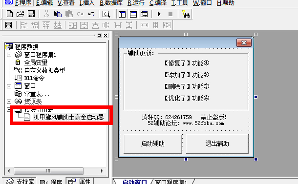Open the F.程序 menu
298x184 pixels.
click(x=23, y=2)
